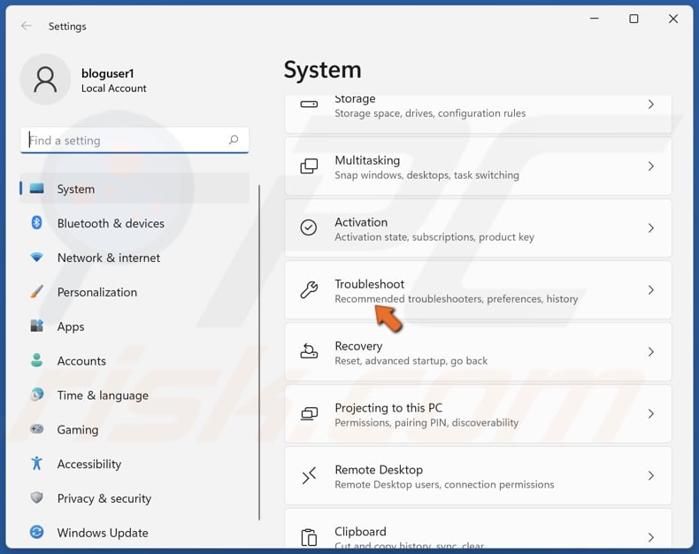Go to Gaming settings
The height and width of the screenshot is (554, 699).
tap(134, 429)
